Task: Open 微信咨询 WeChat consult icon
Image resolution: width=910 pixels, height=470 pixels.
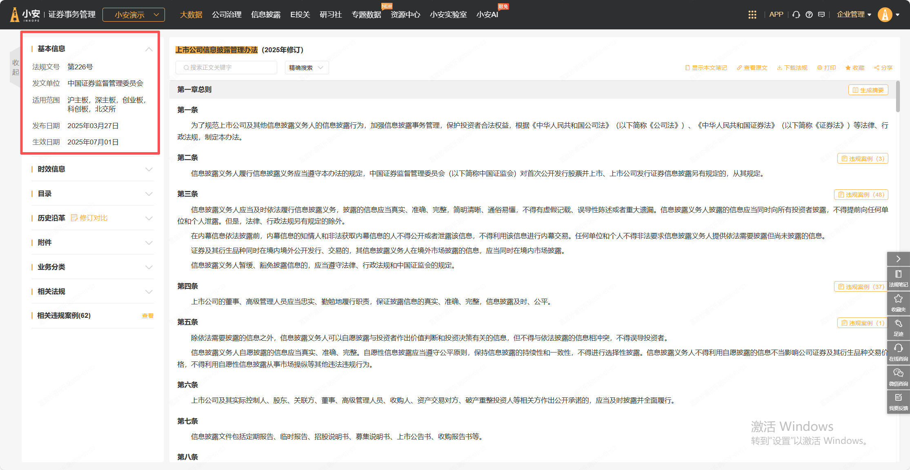Action: tap(898, 377)
